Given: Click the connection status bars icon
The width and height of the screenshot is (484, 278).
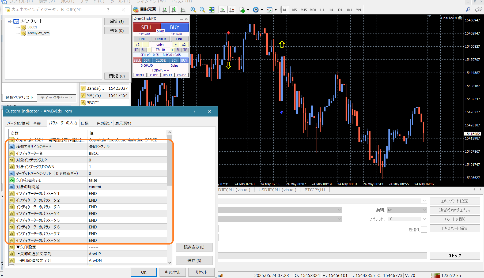Looking at the screenshot, I should [x=436, y=275].
